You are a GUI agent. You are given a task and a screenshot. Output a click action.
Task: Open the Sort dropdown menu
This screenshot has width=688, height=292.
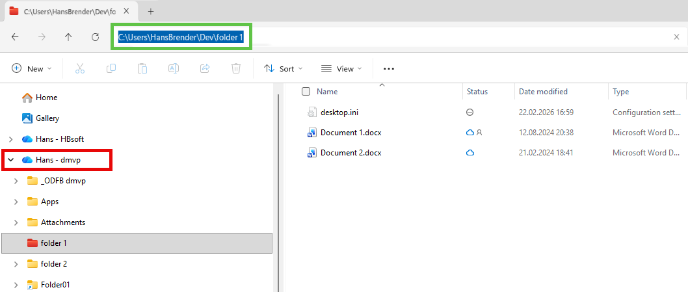(x=283, y=68)
